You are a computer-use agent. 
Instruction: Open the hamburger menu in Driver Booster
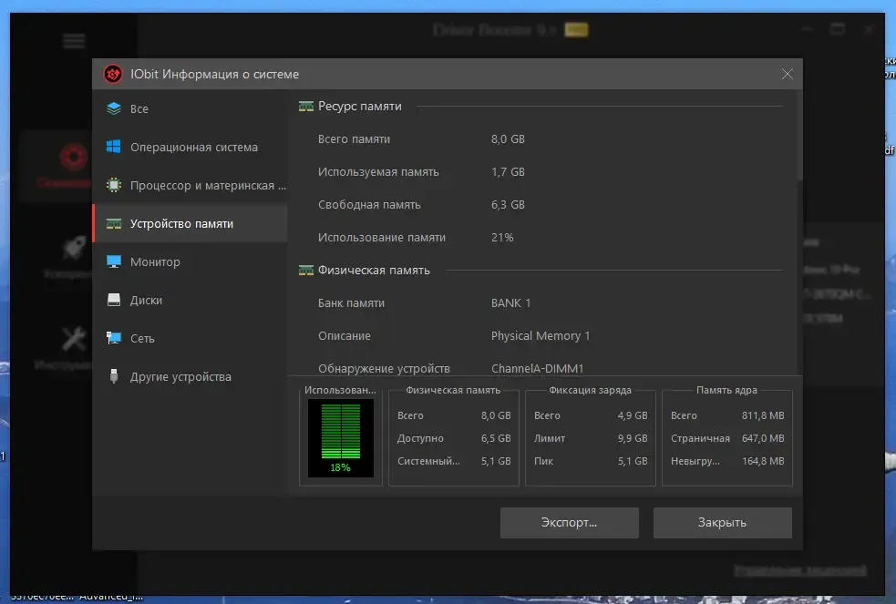pos(74,41)
